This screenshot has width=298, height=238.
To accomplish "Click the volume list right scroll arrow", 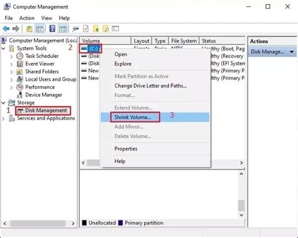I will coord(241,162).
